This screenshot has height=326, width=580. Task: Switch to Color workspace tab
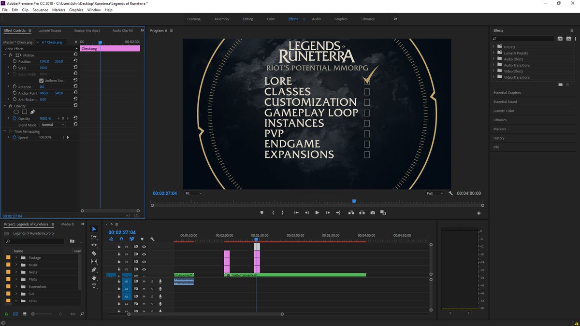point(271,19)
